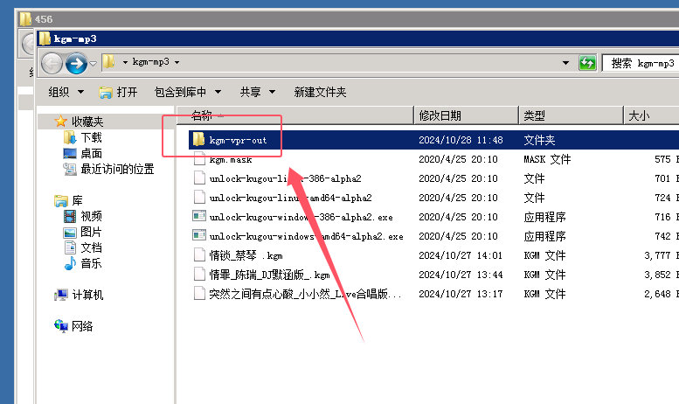The width and height of the screenshot is (679, 404).
Task: Click the Forward navigation arrow button
Action: coord(76,63)
